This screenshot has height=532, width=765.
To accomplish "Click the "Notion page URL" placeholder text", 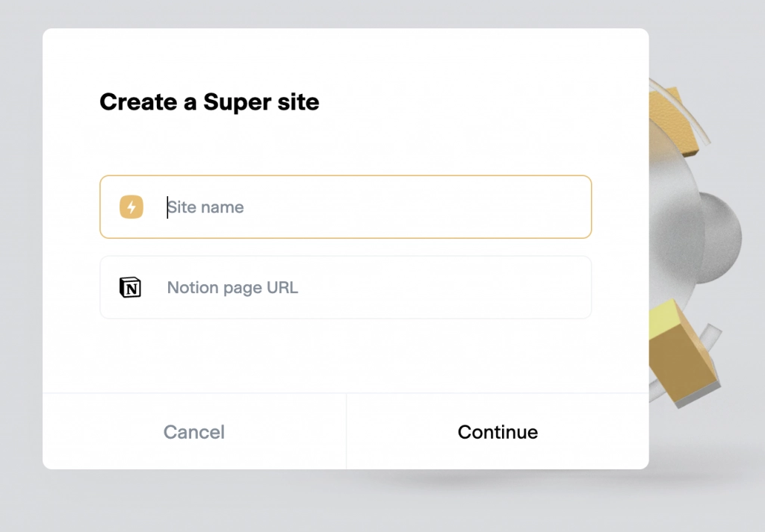I will pos(232,287).
